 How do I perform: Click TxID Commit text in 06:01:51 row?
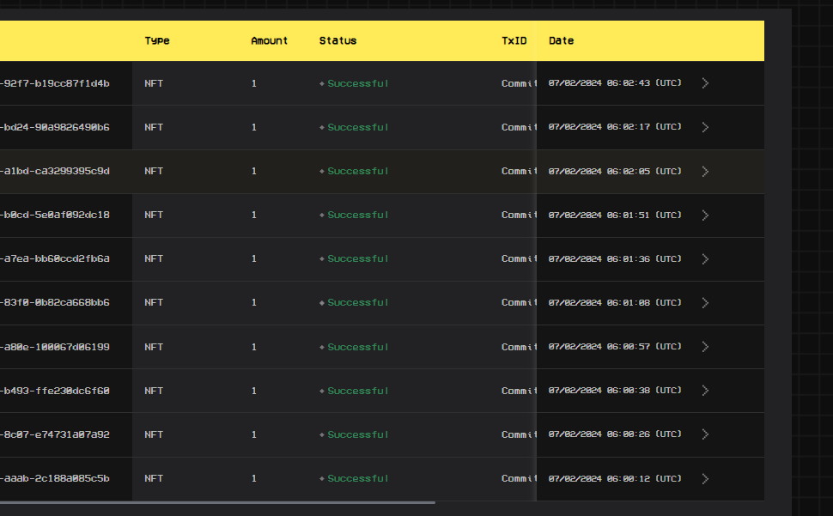[519, 215]
